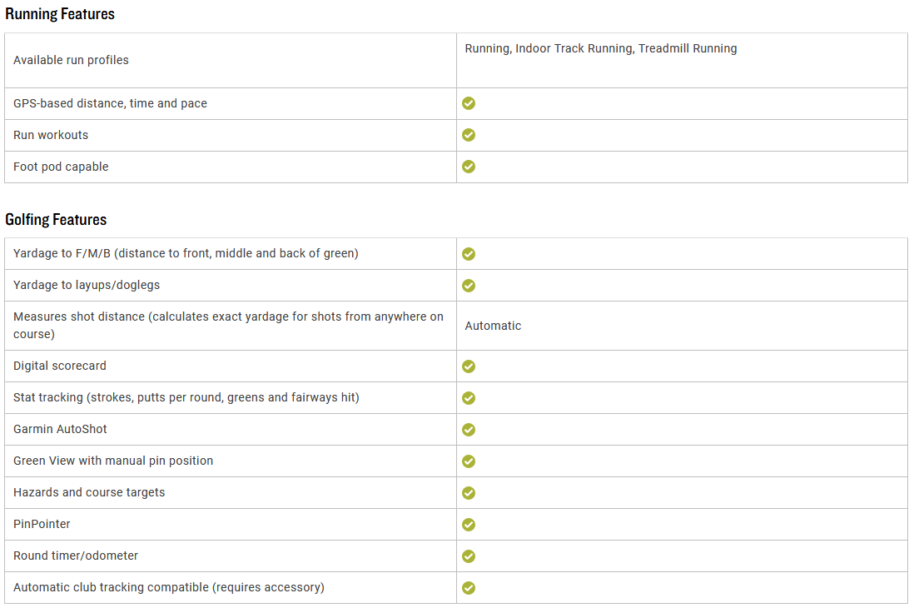The height and width of the screenshot is (613, 914).
Task: Click the Measures shot distance description
Action: (x=228, y=325)
